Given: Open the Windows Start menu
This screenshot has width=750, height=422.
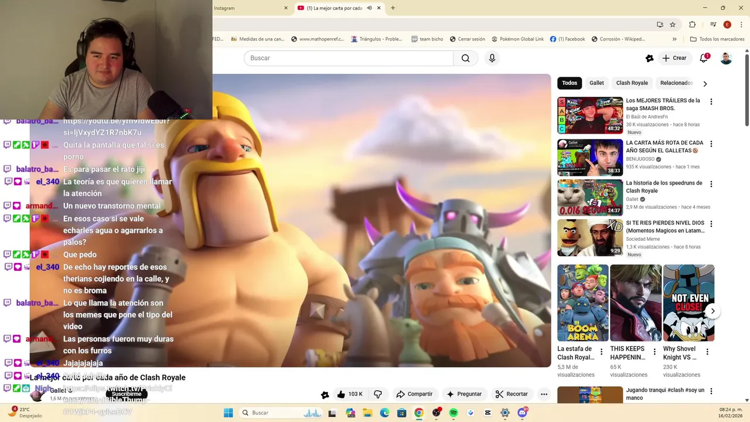Looking at the screenshot, I should click(229, 413).
